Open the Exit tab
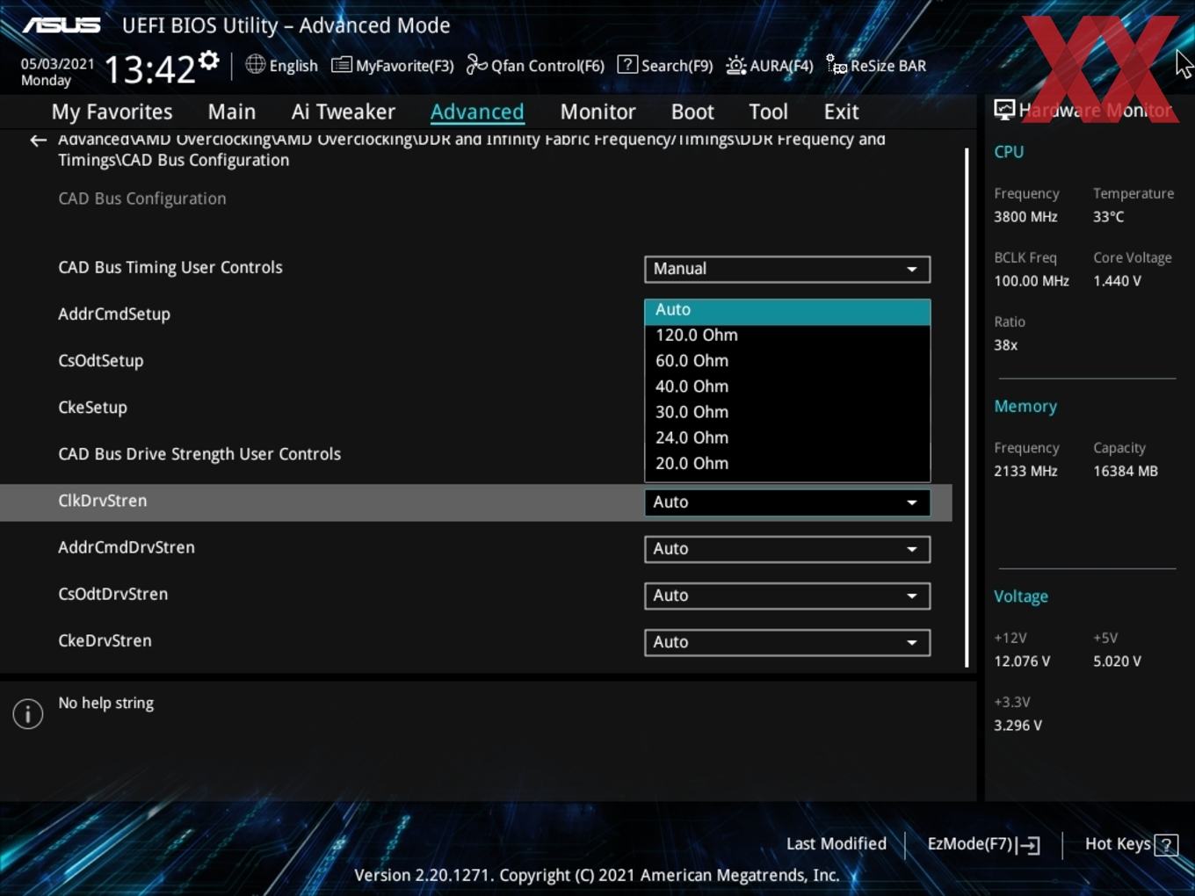This screenshot has height=896, width=1195. coord(841,112)
